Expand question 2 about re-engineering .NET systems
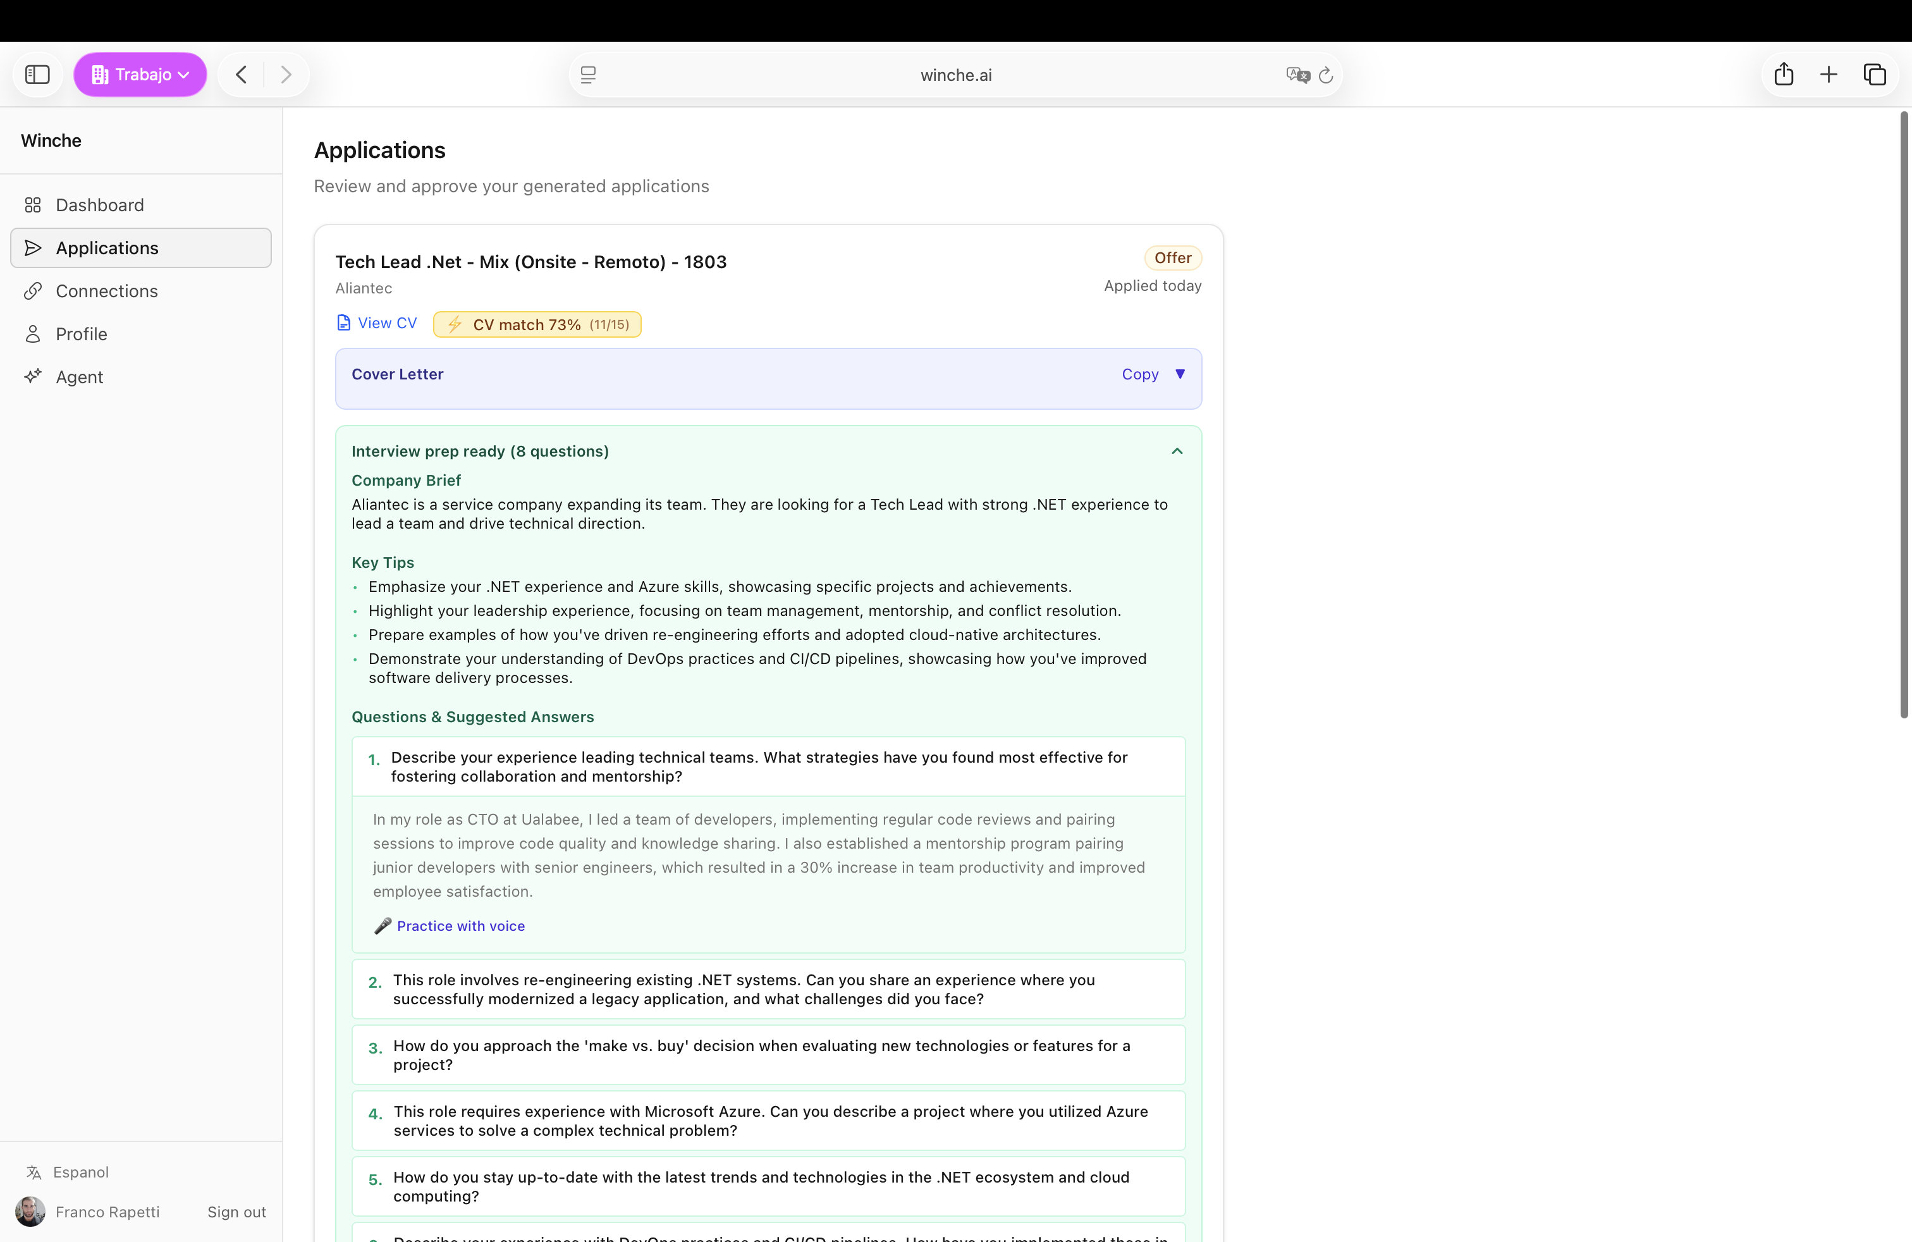Image resolution: width=1912 pixels, height=1242 pixels. (x=769, y=989)
